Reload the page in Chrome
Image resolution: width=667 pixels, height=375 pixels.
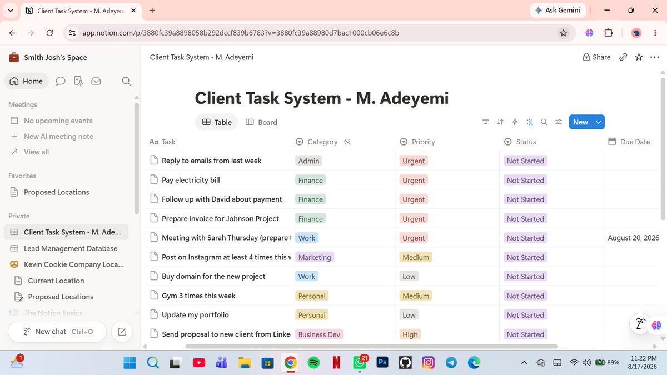point(49,33)
